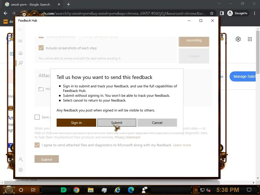
Task: Click the recording button
Action: pos(194,41)
